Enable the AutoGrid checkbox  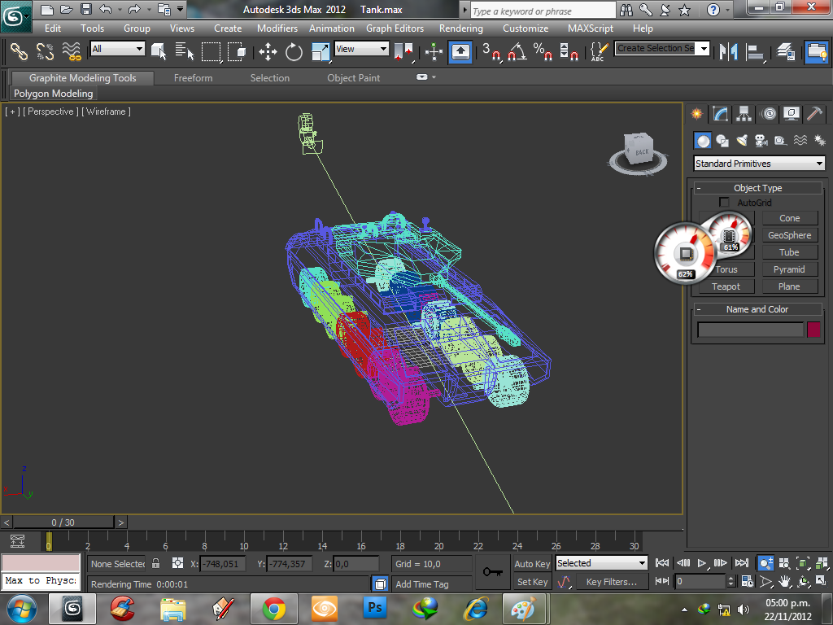[x=724, y=203]
